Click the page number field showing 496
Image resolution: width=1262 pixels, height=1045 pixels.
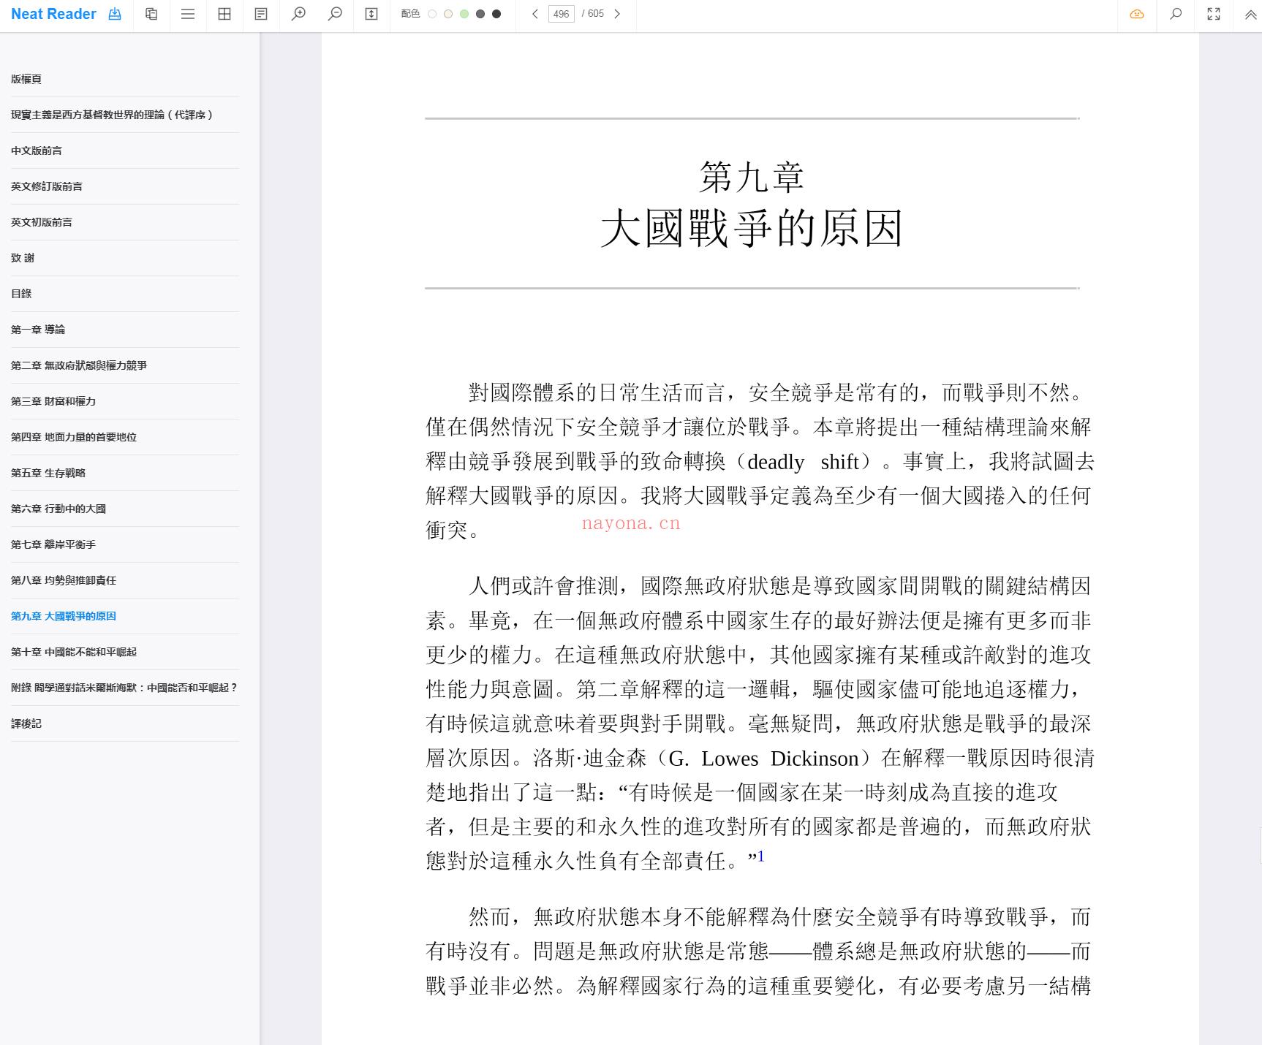click(562, 14)
